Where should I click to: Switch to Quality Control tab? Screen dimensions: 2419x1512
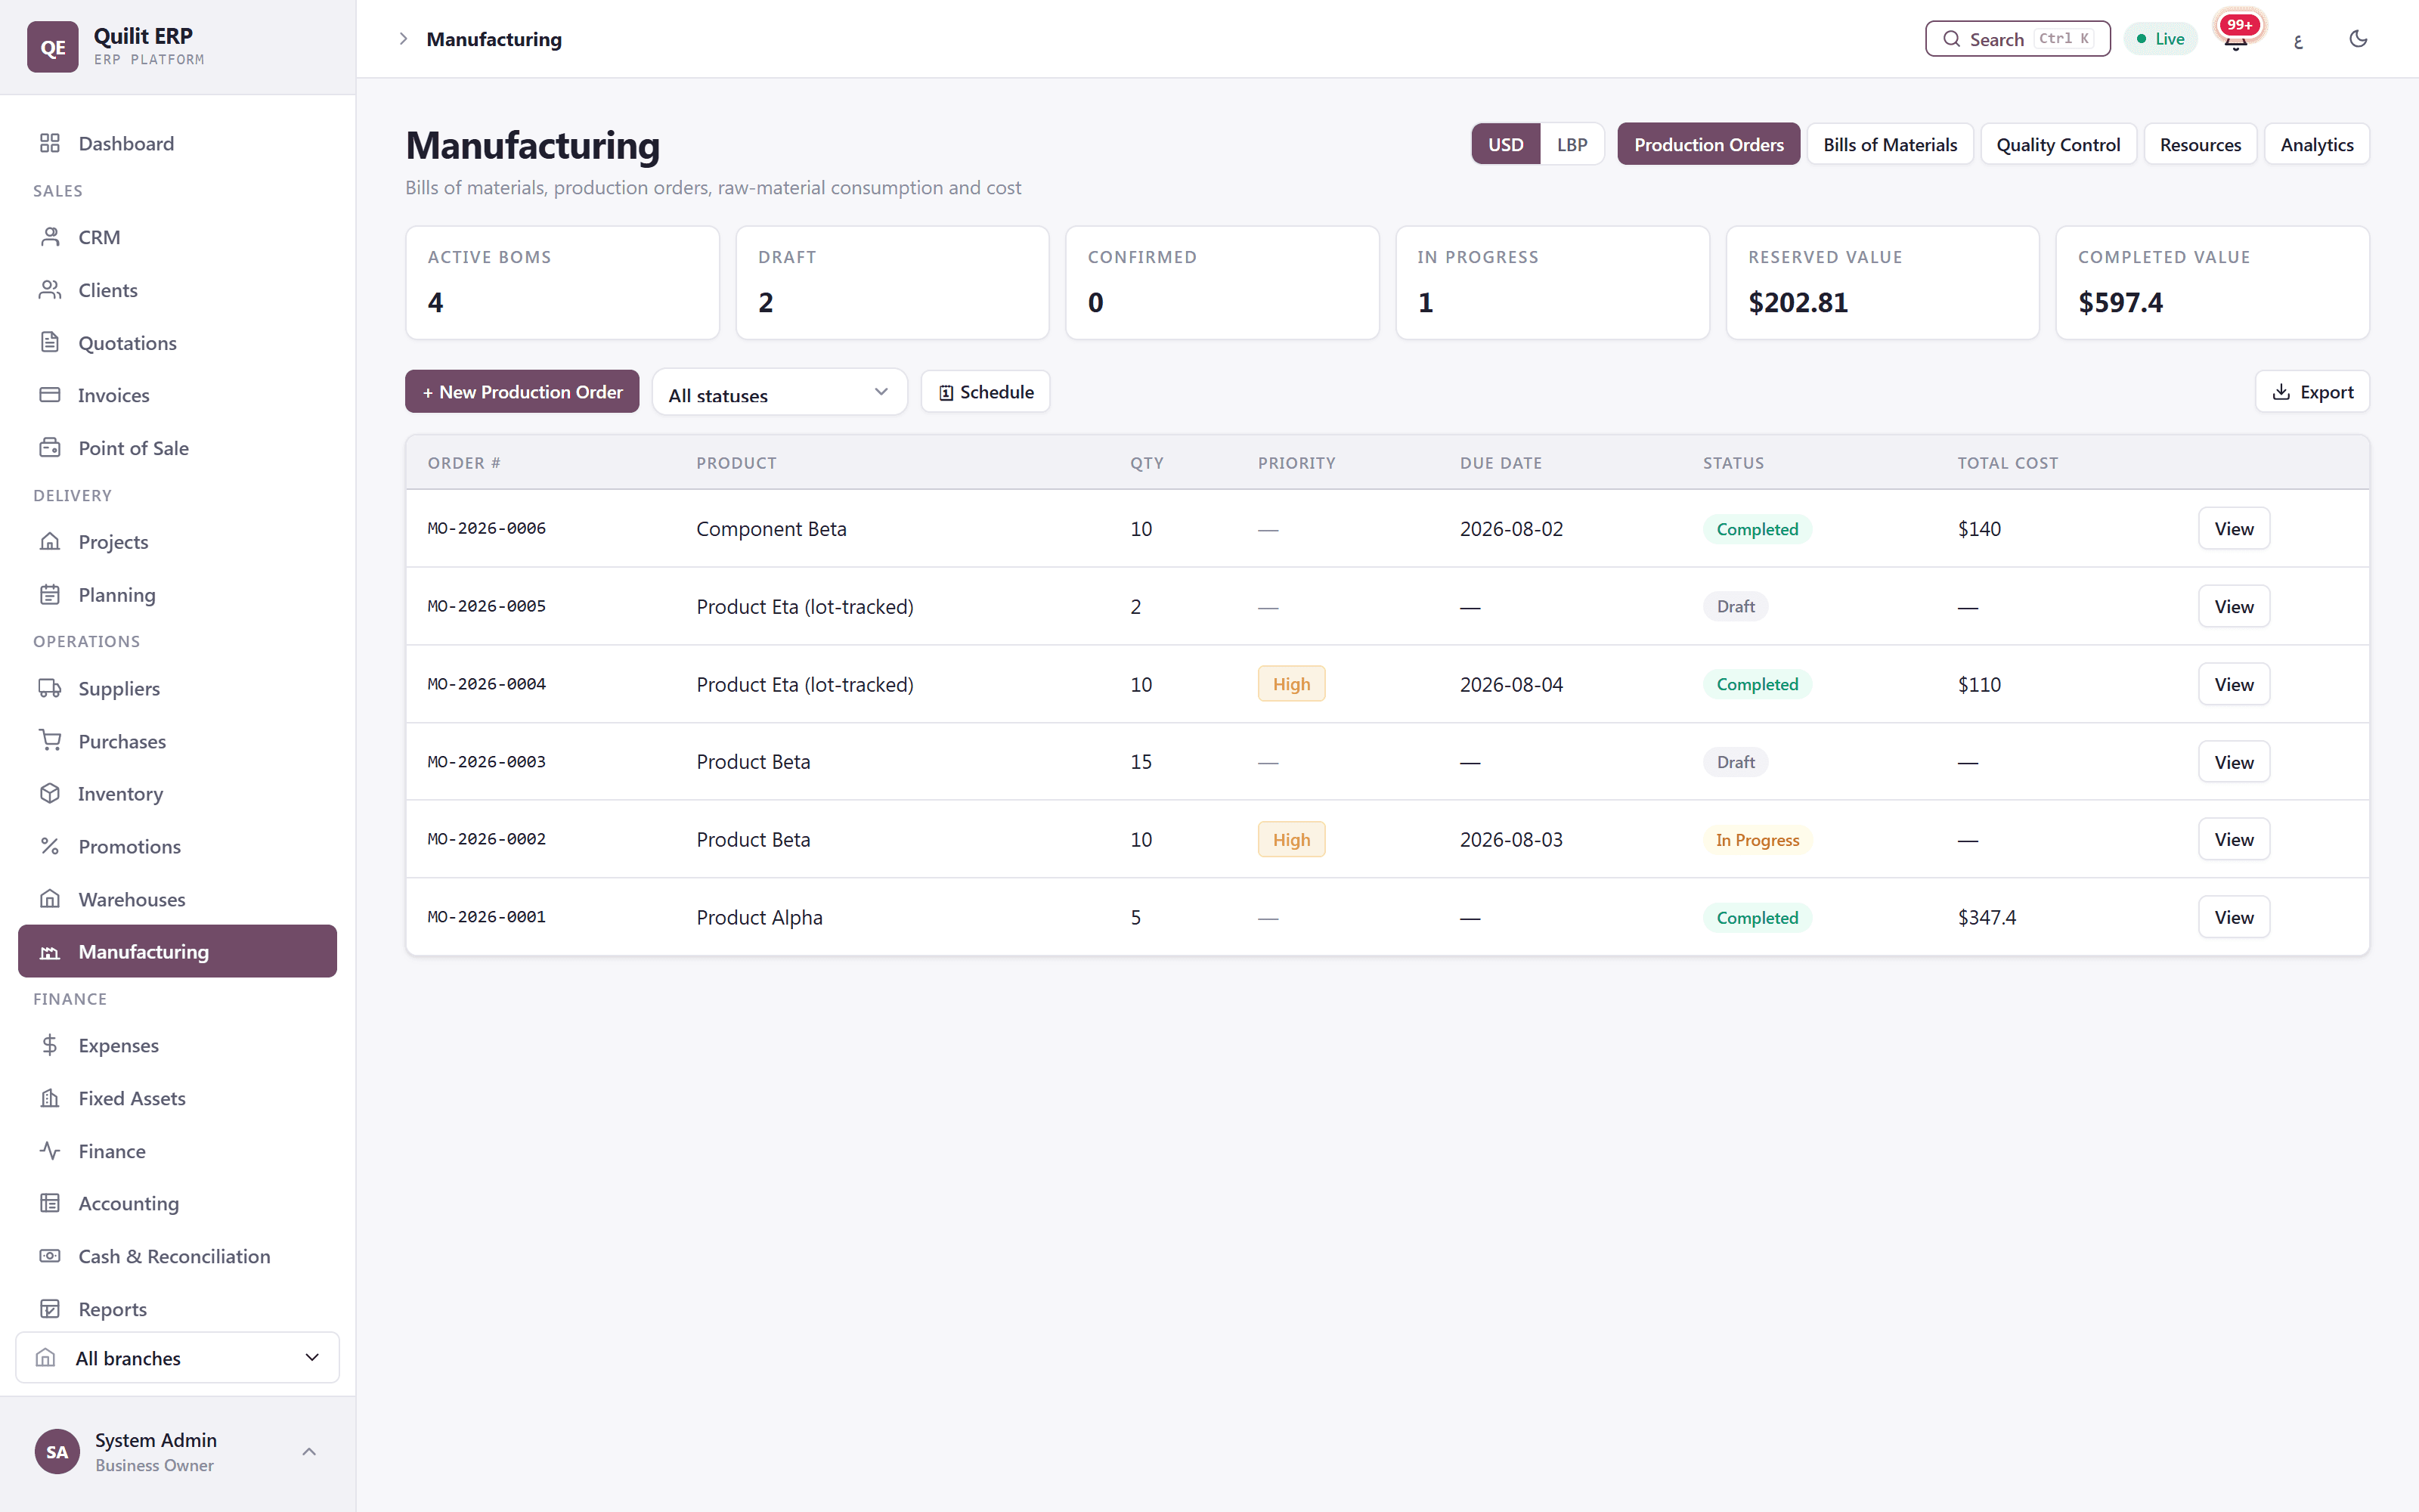(x=2058, y=144)
